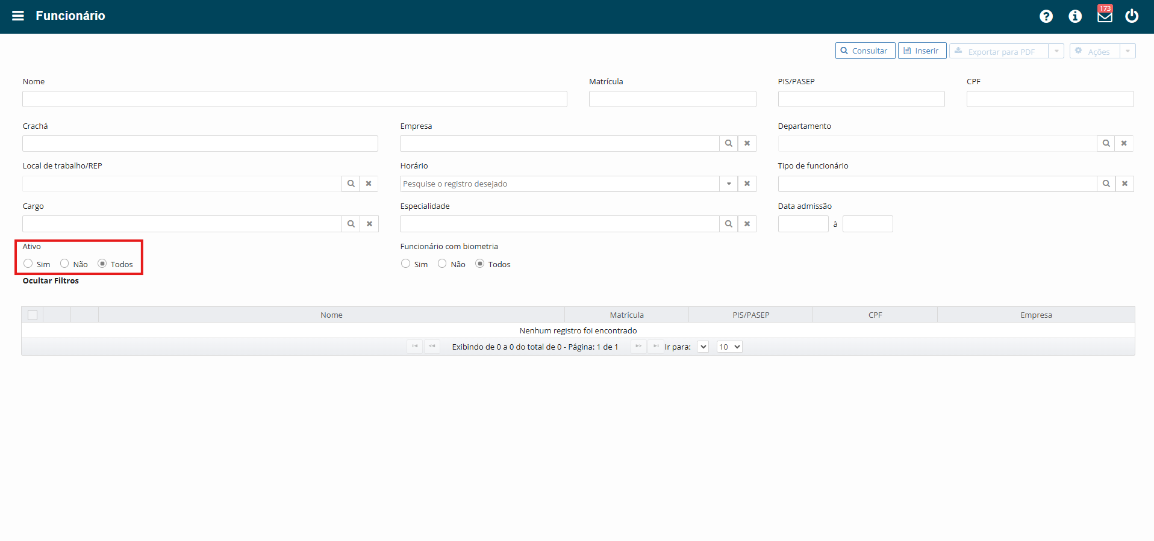Open the messages envelope with 173 badge
The width and height of the screenshot is (1154, 541).
point(1105,14)
